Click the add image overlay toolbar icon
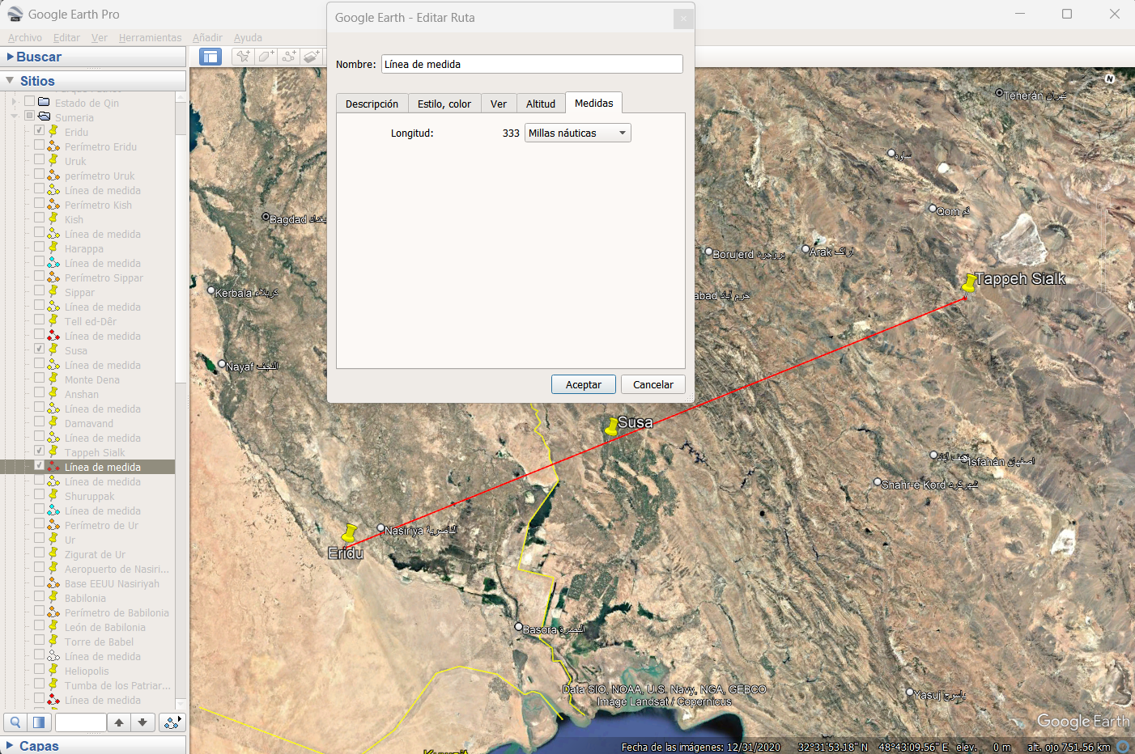Screen dimensions: 1135x754 coord(312,57)
